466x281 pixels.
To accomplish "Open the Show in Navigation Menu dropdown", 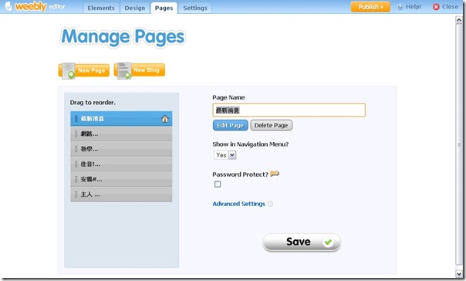I will point(225,155).
